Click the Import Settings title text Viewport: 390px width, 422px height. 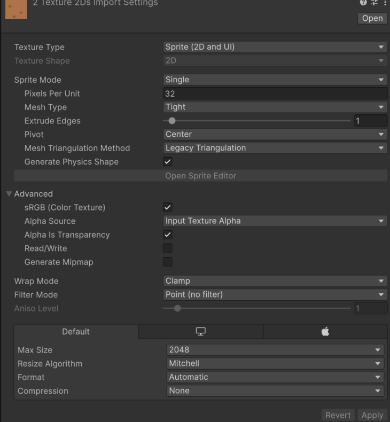(x=95, y=3)
